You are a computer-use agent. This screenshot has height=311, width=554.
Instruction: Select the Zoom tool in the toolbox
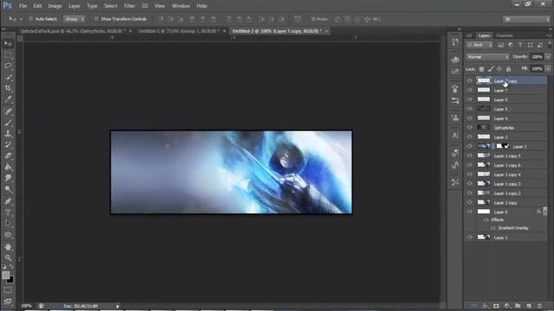pos(8,257)
